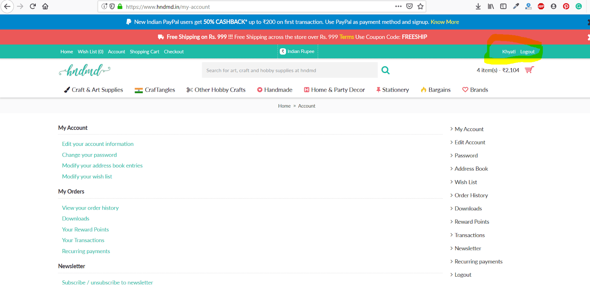Click Logout in top bar
The height and width of the screenshot is (287, 590).
(x=527, y=52)
